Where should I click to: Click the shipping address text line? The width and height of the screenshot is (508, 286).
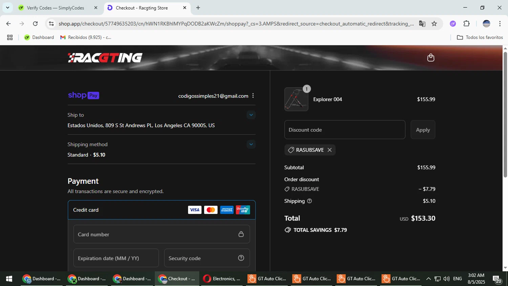141,125
